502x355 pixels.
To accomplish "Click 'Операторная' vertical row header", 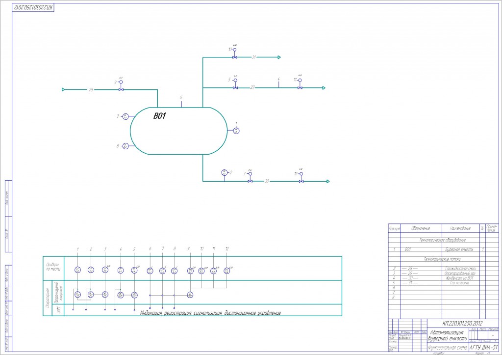I will pyautogui.click(x=48, y=298).
